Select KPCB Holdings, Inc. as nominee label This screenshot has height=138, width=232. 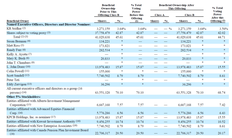click(x=28, y=117)
